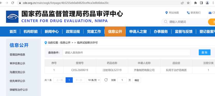
Task: Open the 申请人之窗 navigation tab
Action: tap(138, 31)
